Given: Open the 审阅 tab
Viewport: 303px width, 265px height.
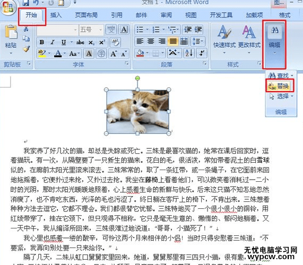Looking at the screenshot, I should click(166, 15).
